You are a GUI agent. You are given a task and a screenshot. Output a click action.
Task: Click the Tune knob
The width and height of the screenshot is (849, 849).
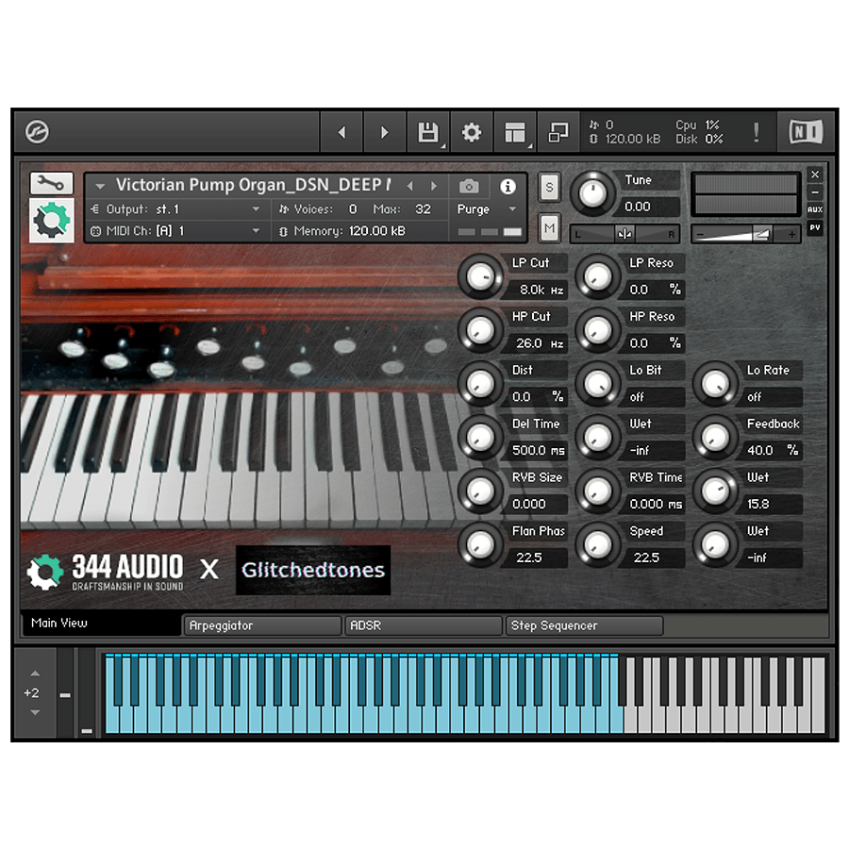[593, 193]
